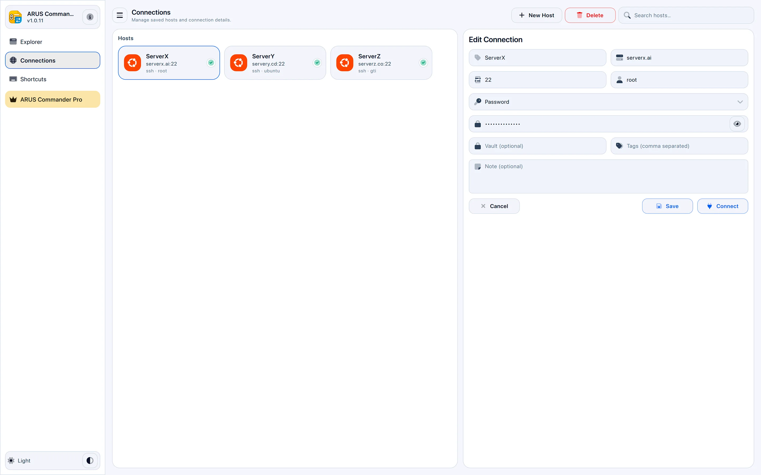This screenshot has height=475, width=761.
Task: Click the globe icon next to Connections
Action: click(x=13, y=60)
